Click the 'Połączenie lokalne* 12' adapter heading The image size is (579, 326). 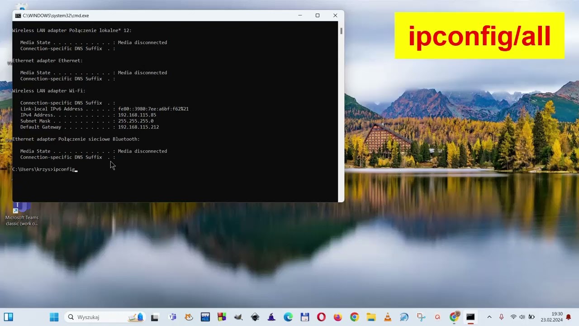(72, 30)
